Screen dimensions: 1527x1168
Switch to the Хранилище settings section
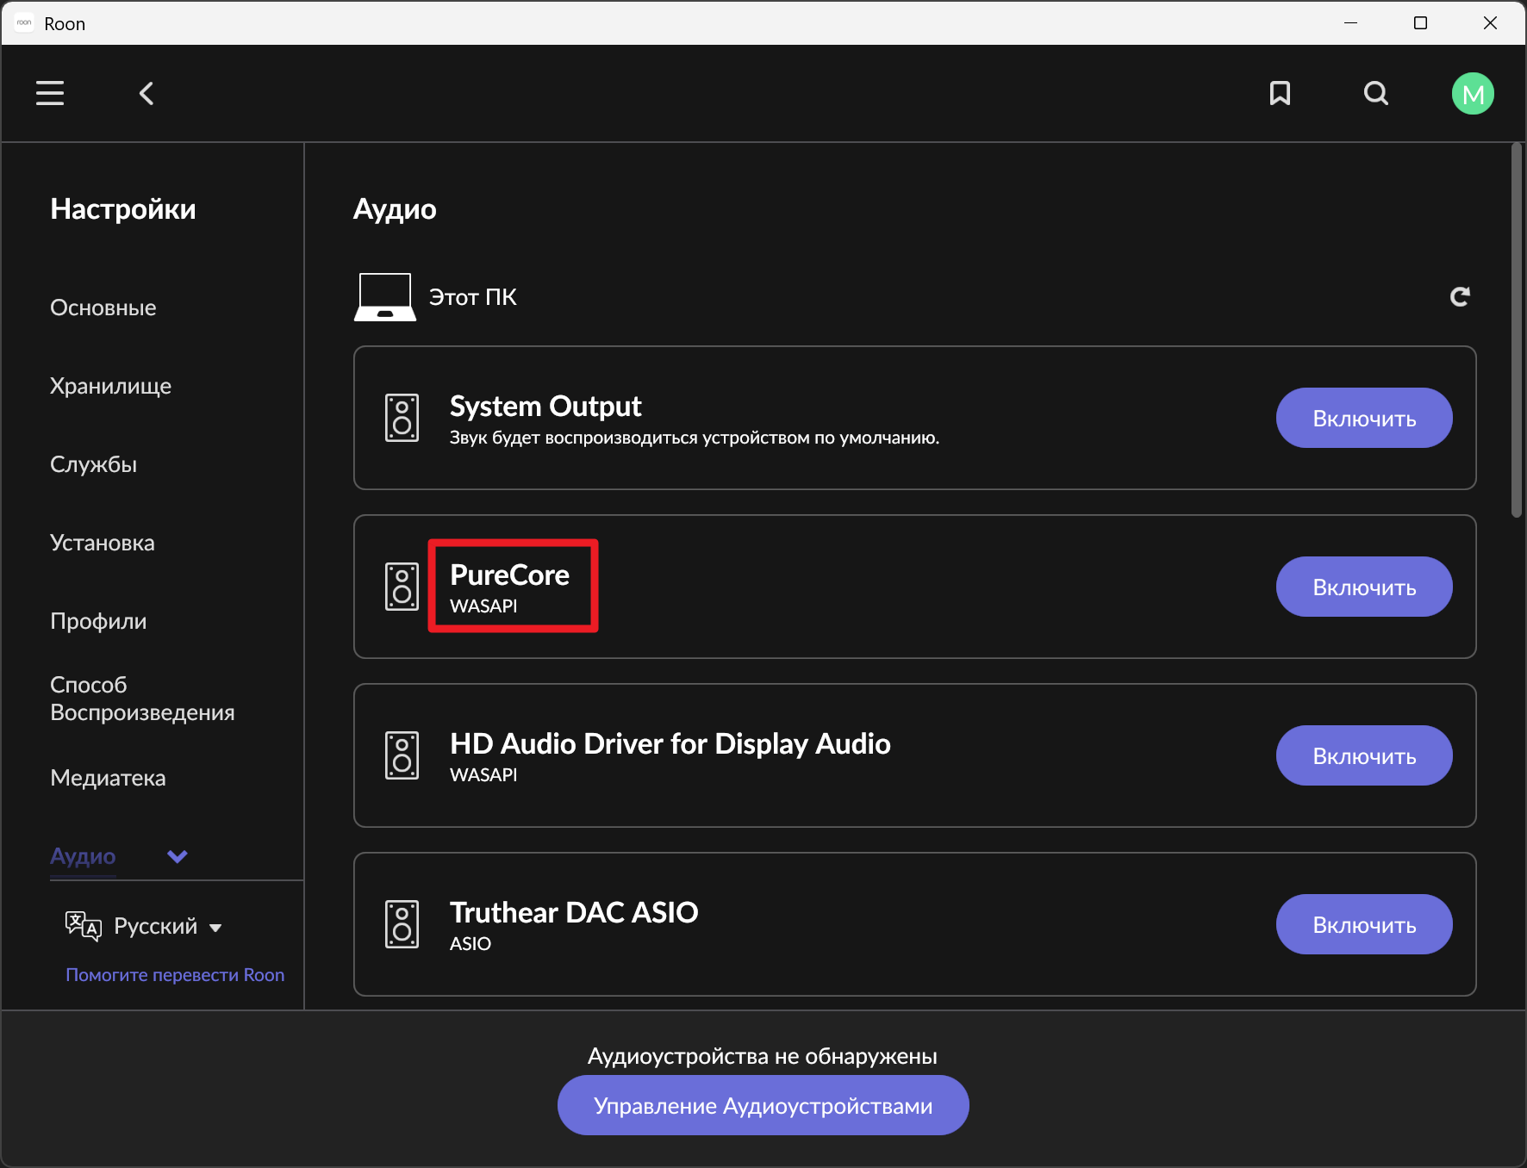(x=110, y=386)
